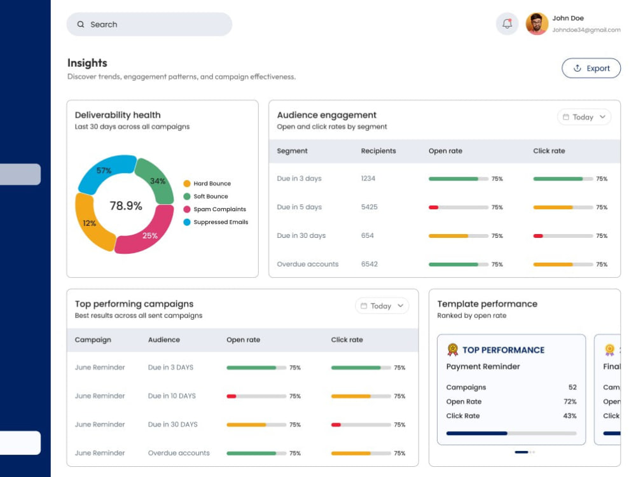Click the Insights page heading
Viewport: 636px width, 477px height.
(87, 63)
